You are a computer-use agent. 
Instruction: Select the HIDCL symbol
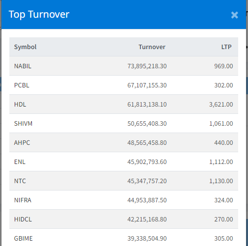coord(23,219)
